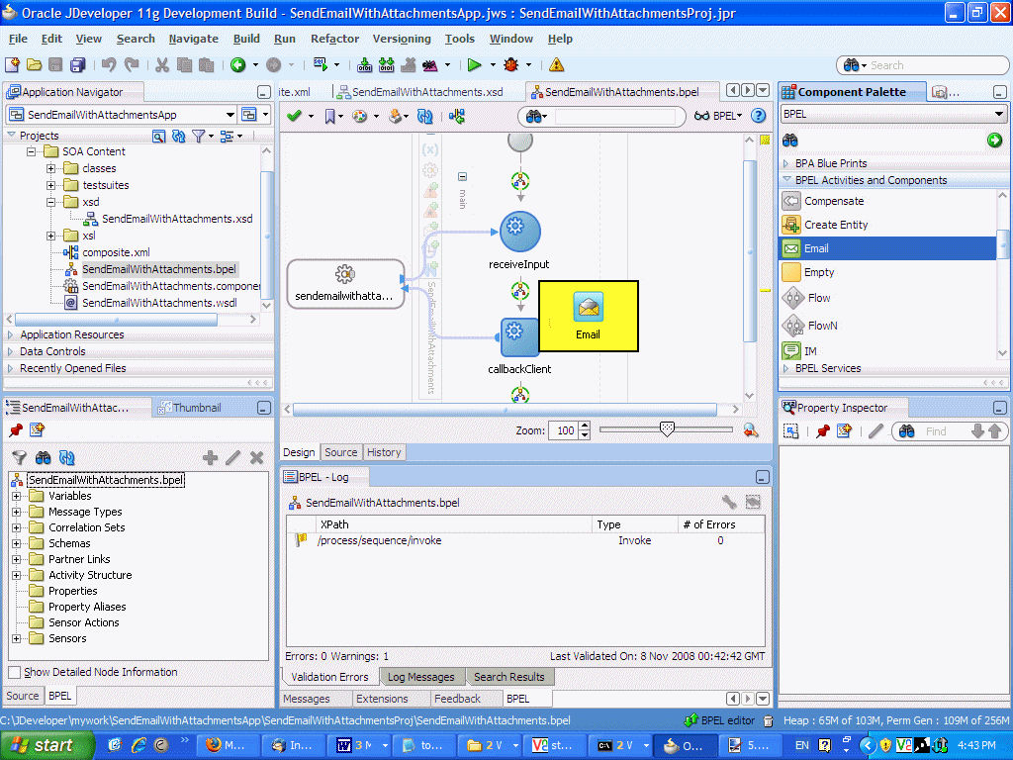This screenshot has width=1013, height=760.
Task: Click the green add button in Component Palette
Action: tap(994, 140)
